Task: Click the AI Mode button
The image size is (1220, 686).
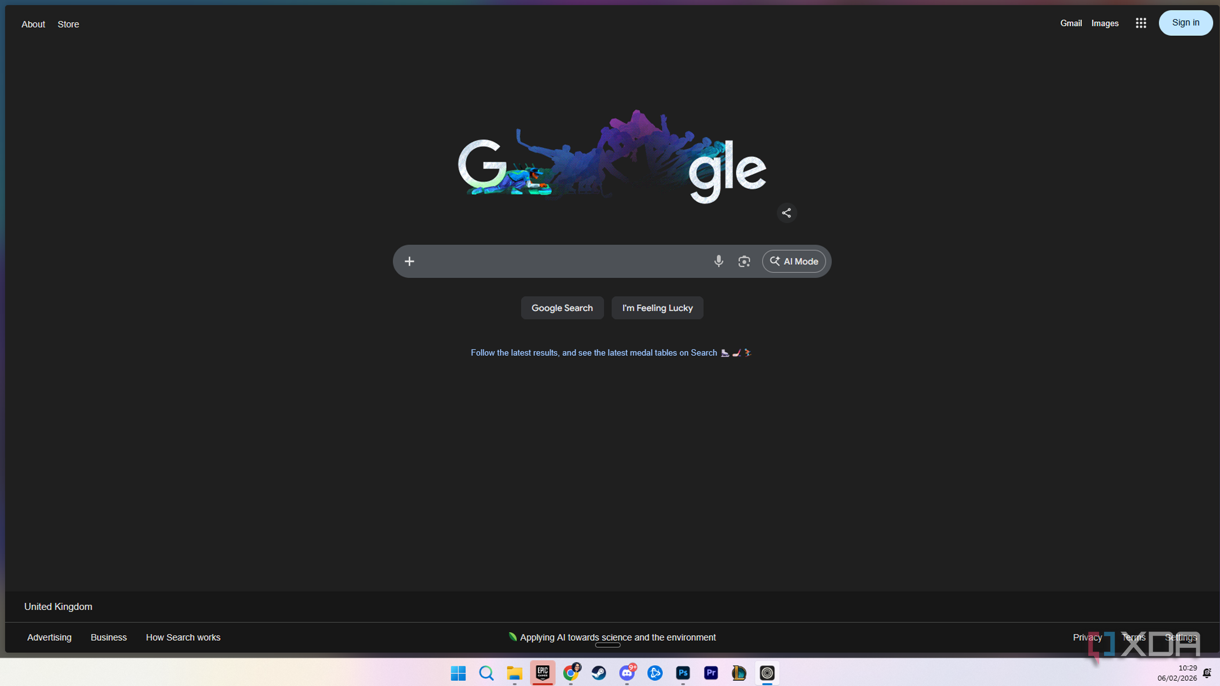Action: (794, 261)
